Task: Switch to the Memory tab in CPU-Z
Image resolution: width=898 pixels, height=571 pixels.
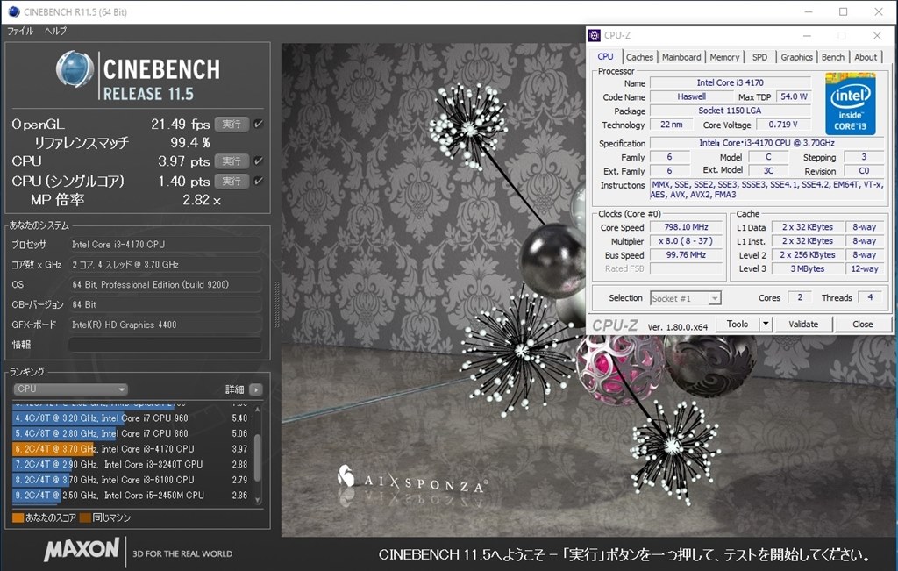Action: coord(724,57)
